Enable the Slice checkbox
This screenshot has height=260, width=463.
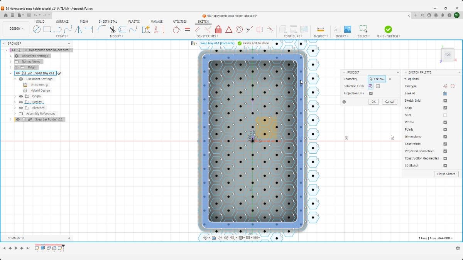445,115
